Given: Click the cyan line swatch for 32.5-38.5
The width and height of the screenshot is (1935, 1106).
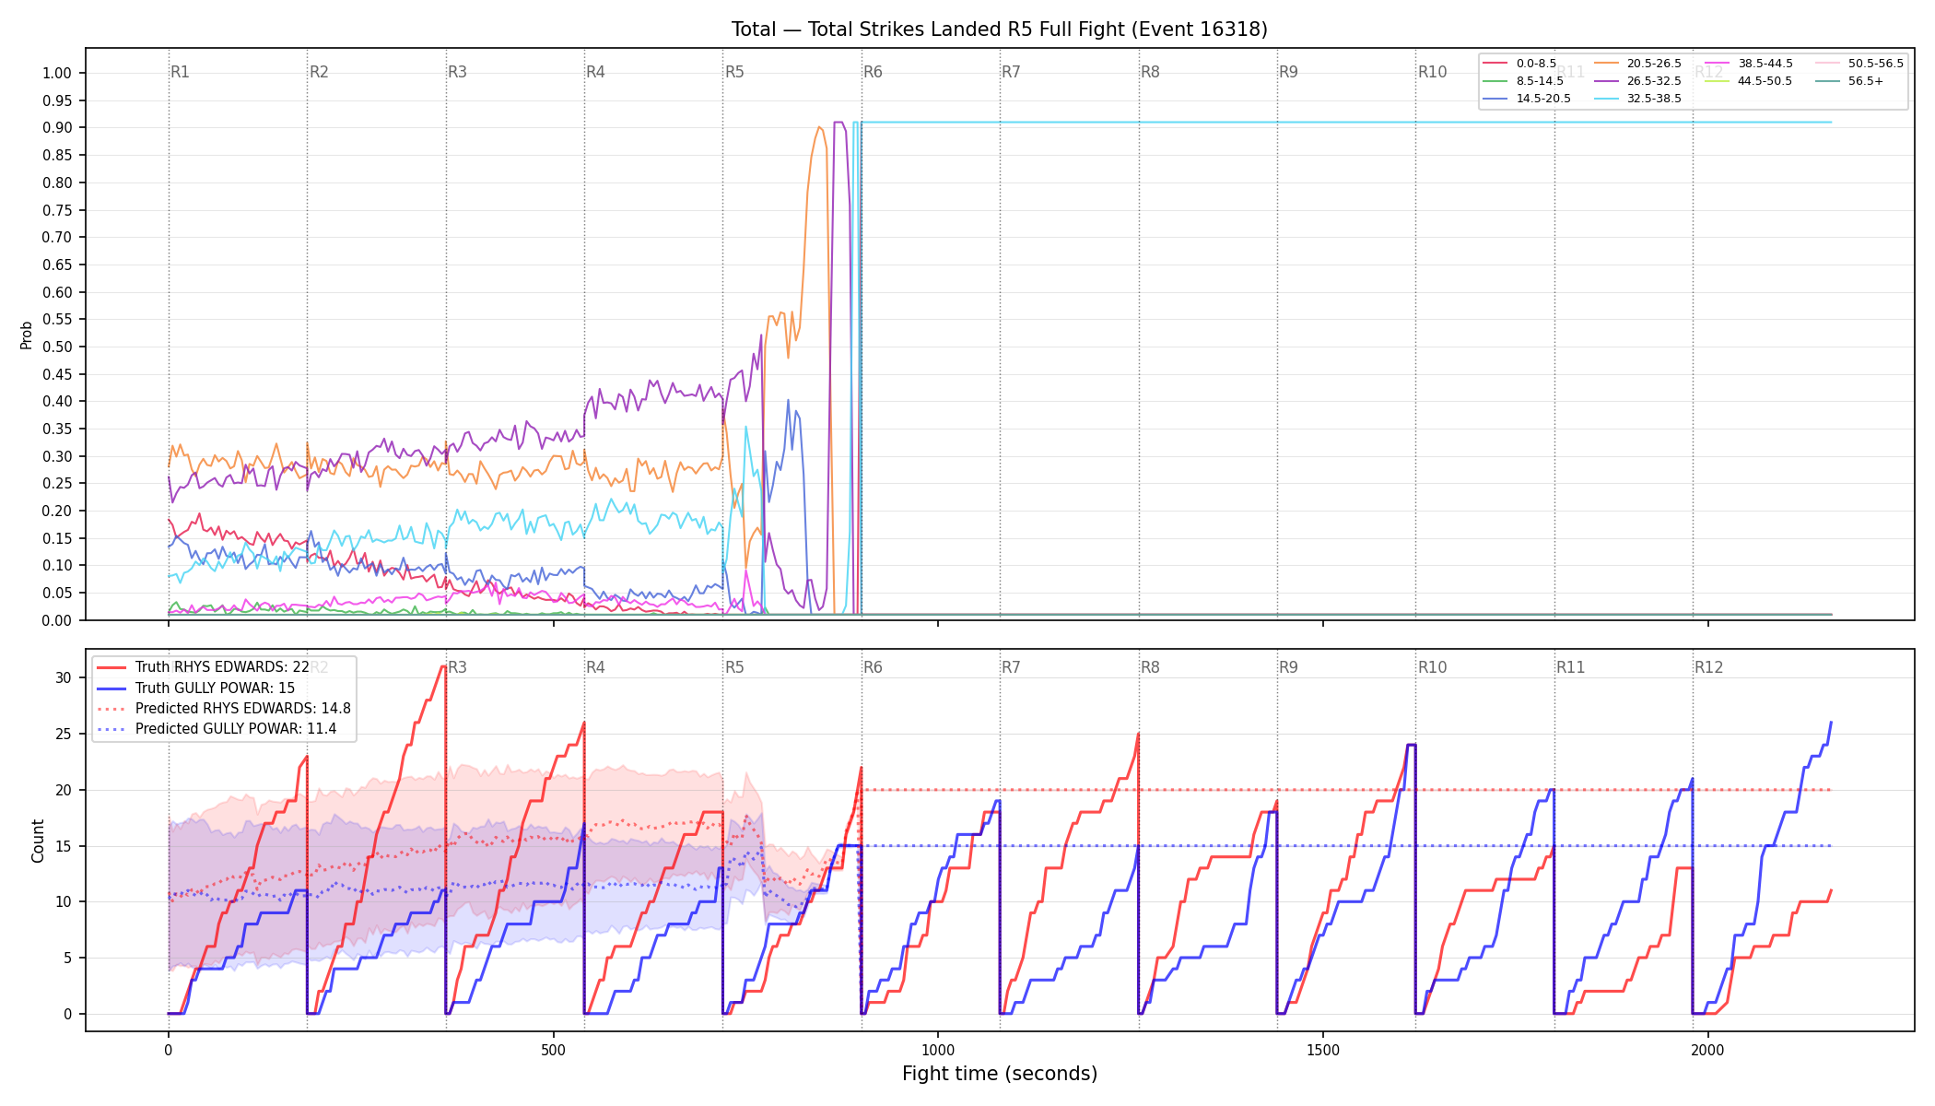Looking at the screenshot, I should [1606, 99].
